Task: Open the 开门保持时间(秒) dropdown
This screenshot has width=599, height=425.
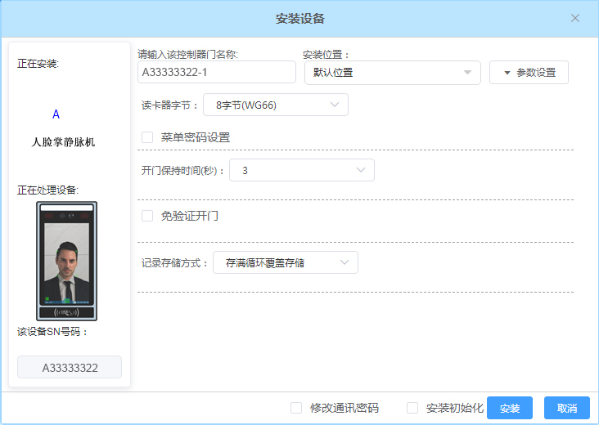Action: 302,170
